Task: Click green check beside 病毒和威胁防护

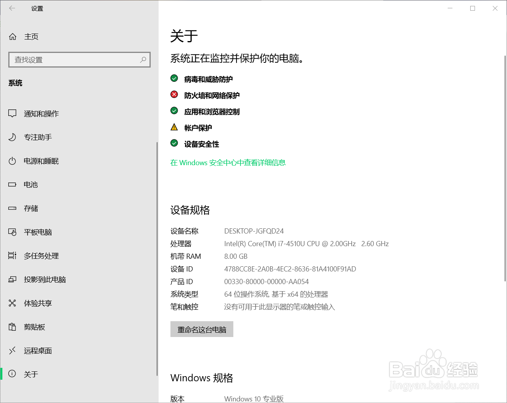Action: pyautogui.click(x=174, y=78)
